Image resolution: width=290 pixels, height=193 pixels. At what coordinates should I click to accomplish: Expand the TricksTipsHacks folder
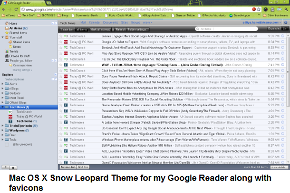point(3,126)
